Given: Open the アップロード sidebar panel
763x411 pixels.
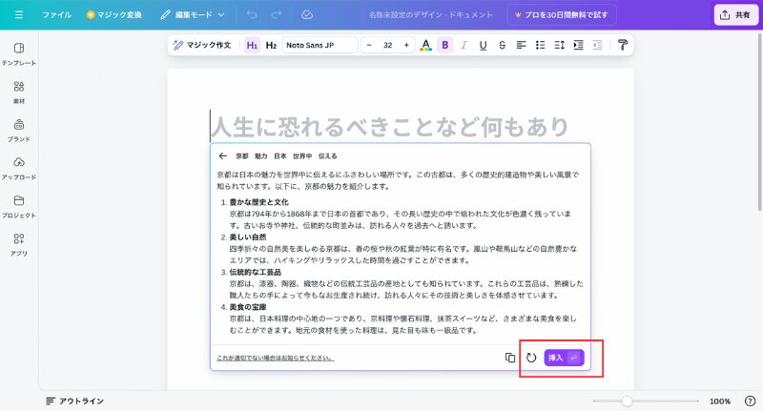Looking at the screenshot, I should 19,168.
